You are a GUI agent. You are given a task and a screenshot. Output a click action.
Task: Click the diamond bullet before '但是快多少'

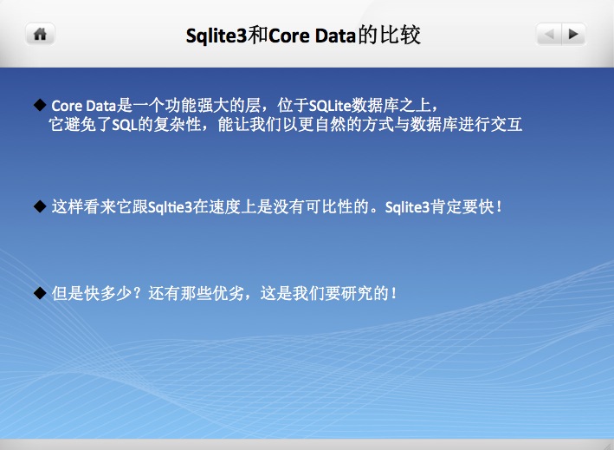pos(40,293)
